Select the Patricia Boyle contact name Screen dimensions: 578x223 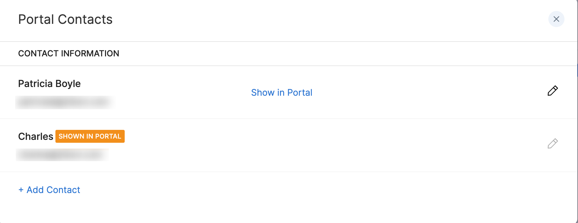coord(49,84)
